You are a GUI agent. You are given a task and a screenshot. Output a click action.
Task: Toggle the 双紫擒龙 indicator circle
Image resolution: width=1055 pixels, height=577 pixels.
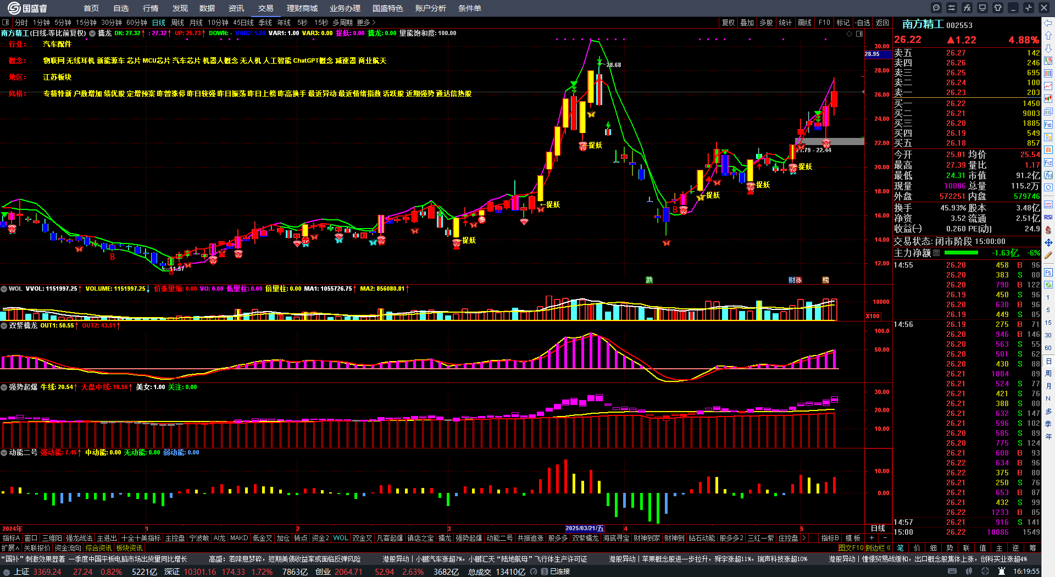(4, 325)
